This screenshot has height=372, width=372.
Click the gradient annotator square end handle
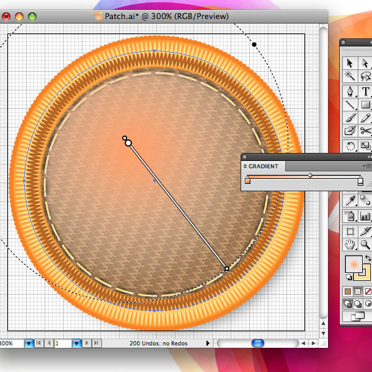(227, 269)
